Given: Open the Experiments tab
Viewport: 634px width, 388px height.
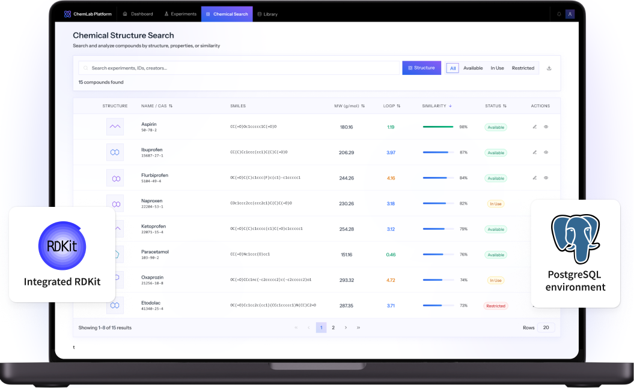Looking at the screenshot, I should tap(180, 14).
